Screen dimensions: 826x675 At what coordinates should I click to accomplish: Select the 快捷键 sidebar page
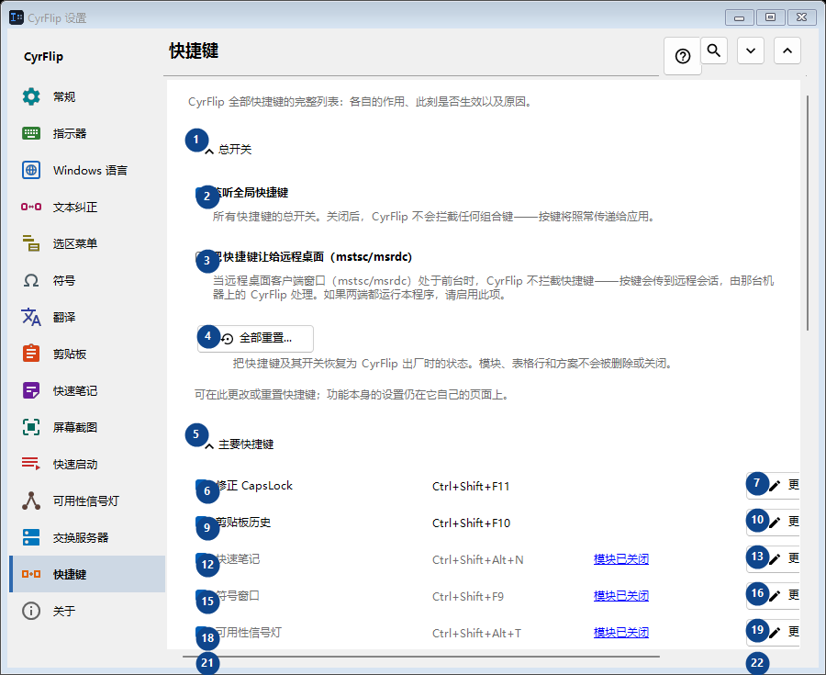pyautogui.click(x=87, y=574)
